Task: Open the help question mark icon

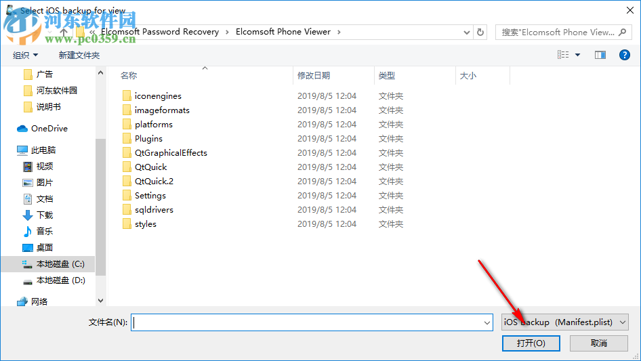Action: [x=624, y=55]
